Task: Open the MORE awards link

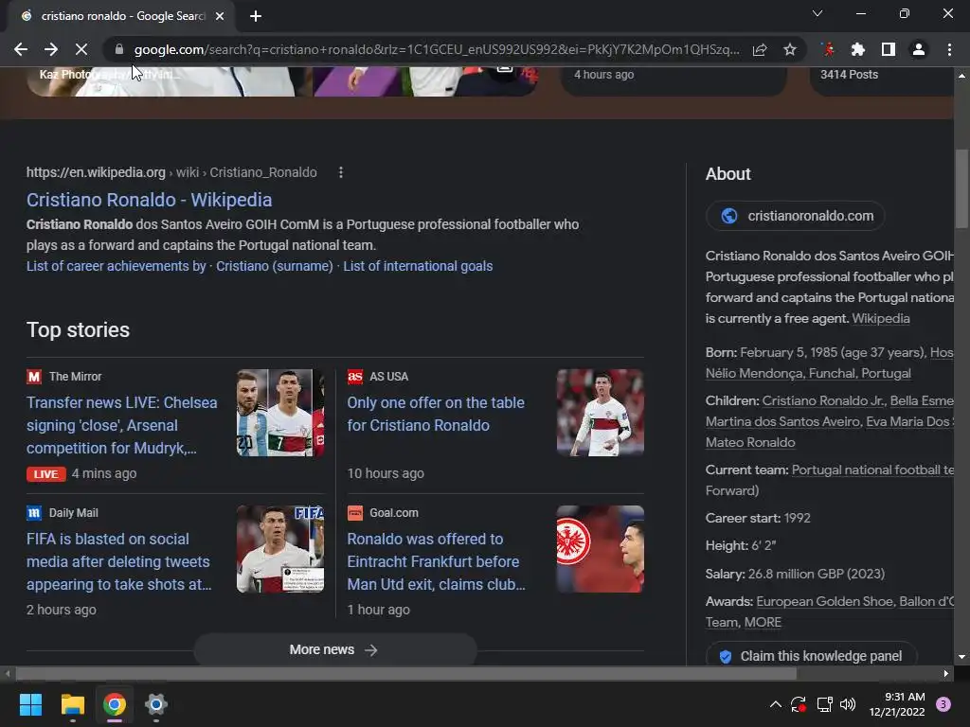Action: (763, 623)
